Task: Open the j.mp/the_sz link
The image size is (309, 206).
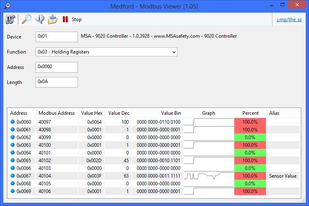Action: tap(289, 19)
